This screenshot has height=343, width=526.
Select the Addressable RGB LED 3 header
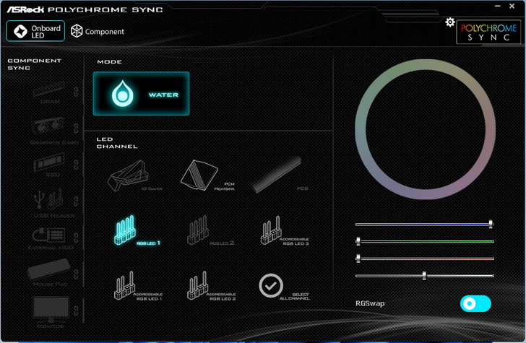coord(285,230)
